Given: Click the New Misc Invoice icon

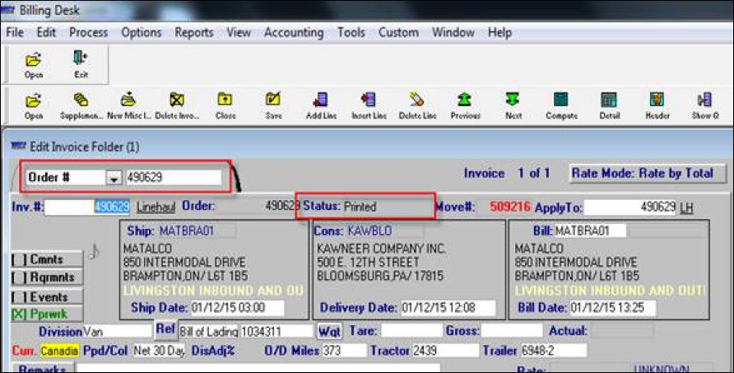Looking at the screenshot, I should (128, 105).
